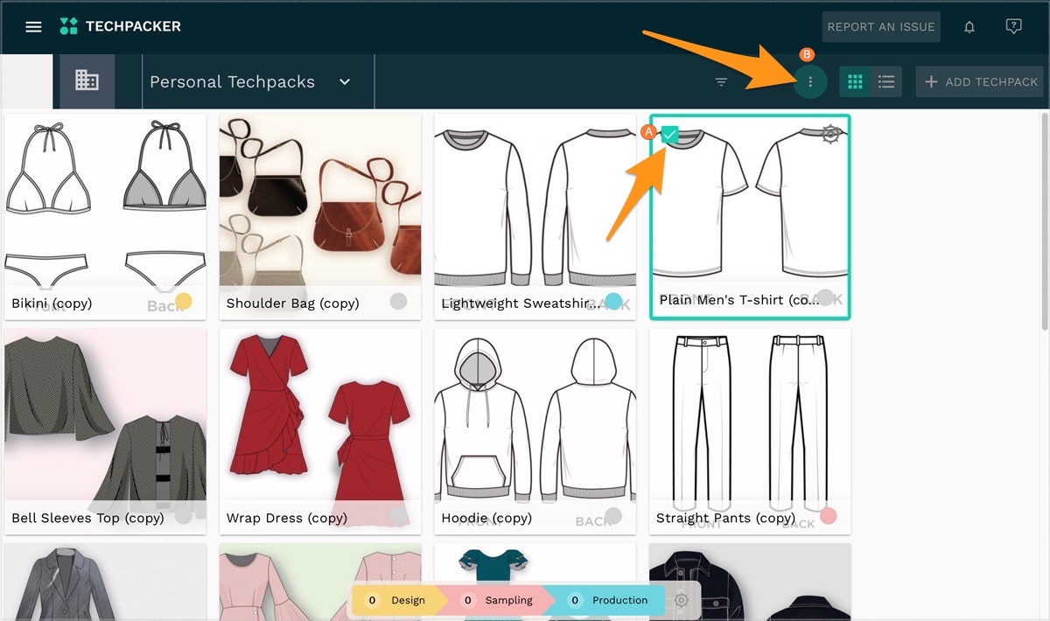Click the Techpacker logo
1050x621 pixels.
120,26
